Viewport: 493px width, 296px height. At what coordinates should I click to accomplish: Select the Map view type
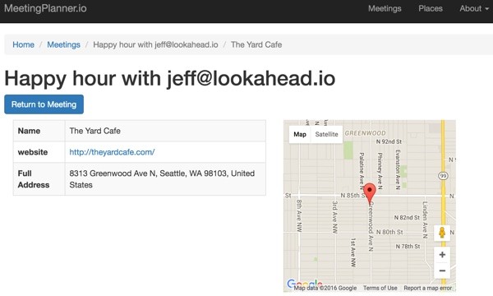pos(300,134)
